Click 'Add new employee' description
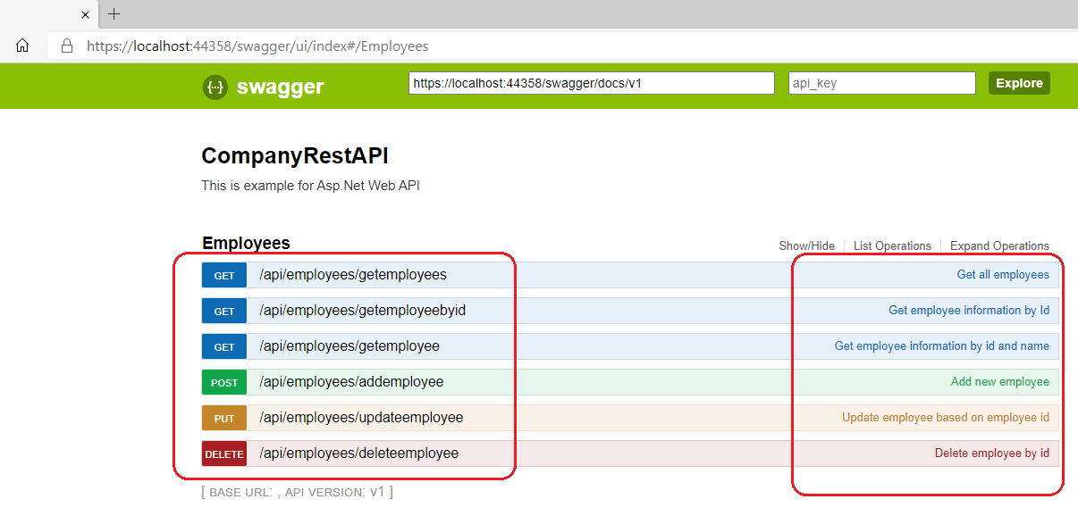Viewport: 1078px width, 516px height. (x=1000, y=382)
